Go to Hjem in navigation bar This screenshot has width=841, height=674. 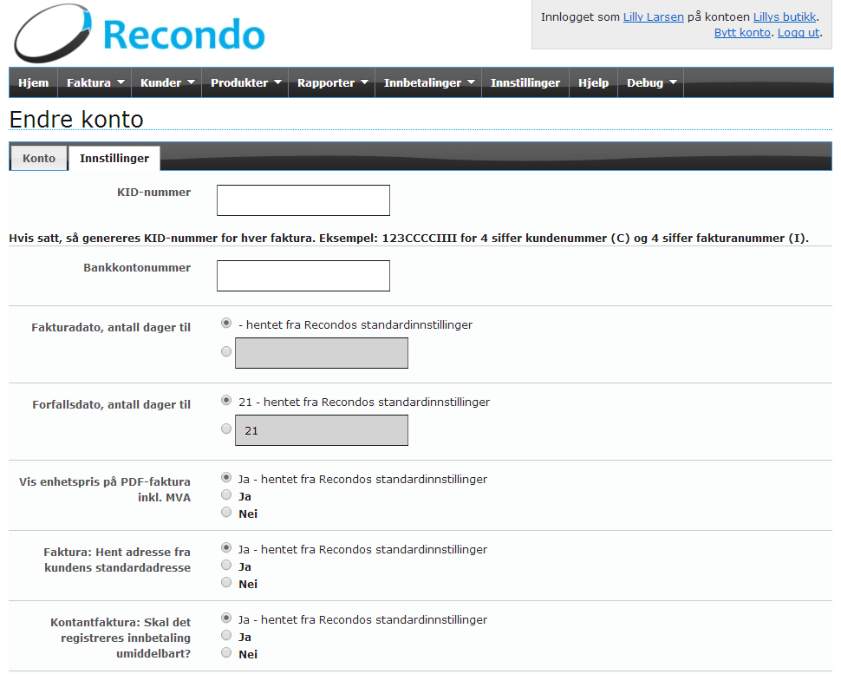pos(34,83)
